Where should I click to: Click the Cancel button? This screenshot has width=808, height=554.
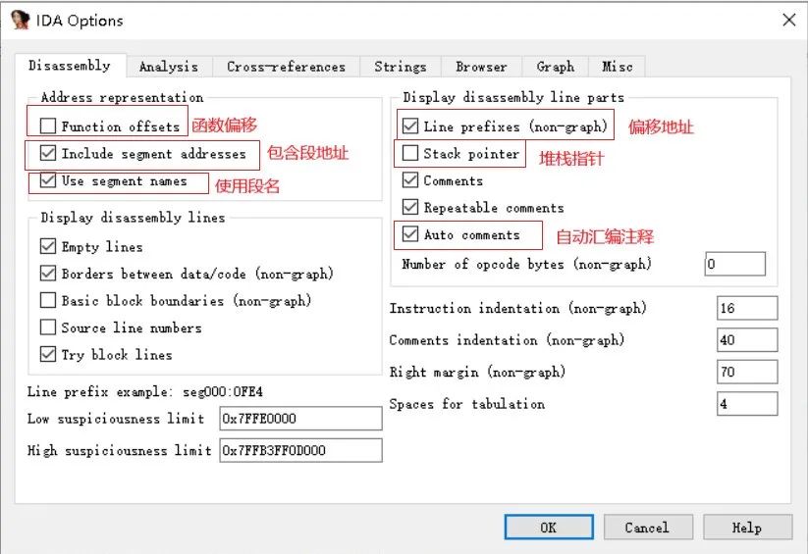point(648,528)
